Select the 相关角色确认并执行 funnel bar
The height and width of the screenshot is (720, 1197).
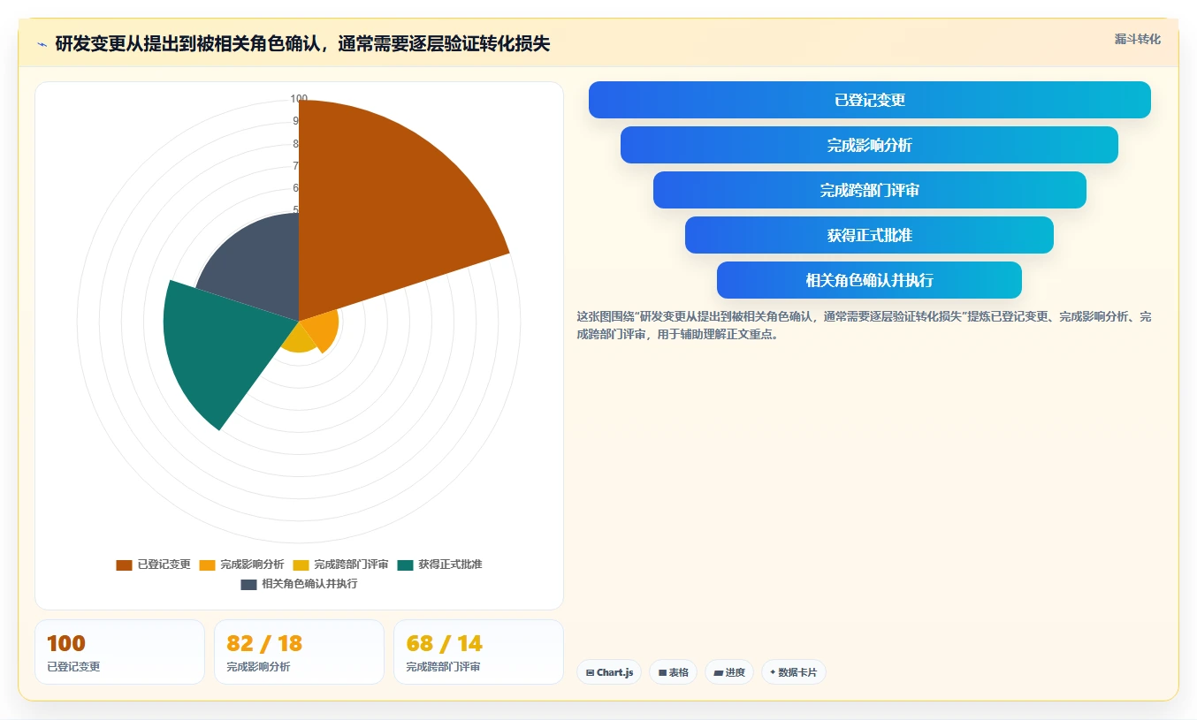870,280
